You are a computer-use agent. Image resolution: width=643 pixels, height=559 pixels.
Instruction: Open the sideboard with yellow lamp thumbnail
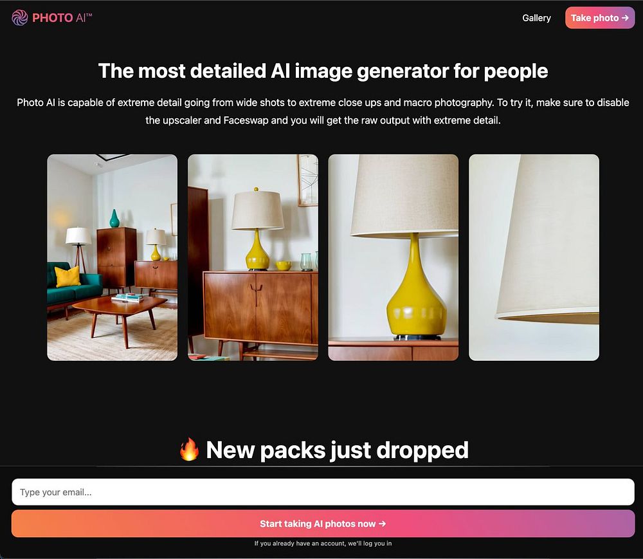253,257
